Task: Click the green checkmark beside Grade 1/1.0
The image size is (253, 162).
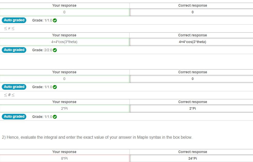Action: (x=54, y=20)
